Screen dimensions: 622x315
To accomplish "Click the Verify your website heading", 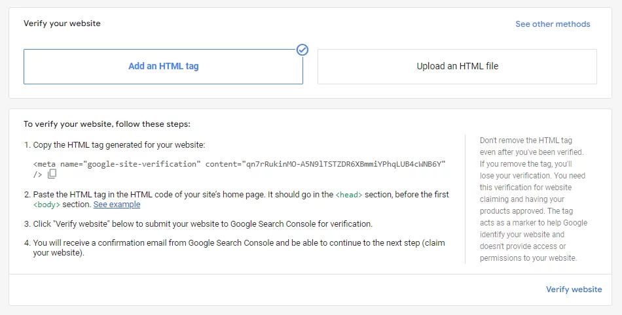I will click(62, 24).
